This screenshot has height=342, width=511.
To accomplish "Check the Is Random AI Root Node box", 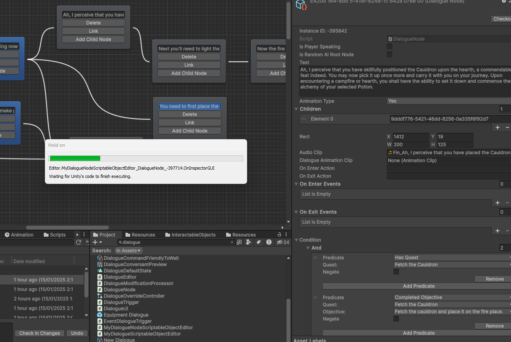I will 389,54.
